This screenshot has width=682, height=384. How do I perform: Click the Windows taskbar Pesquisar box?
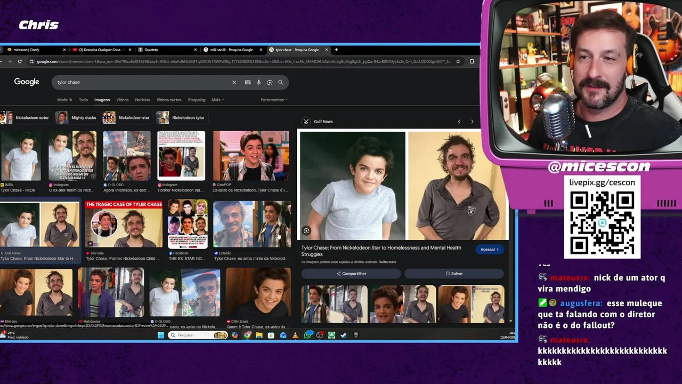pyautogui.click(x=198, y=335)
